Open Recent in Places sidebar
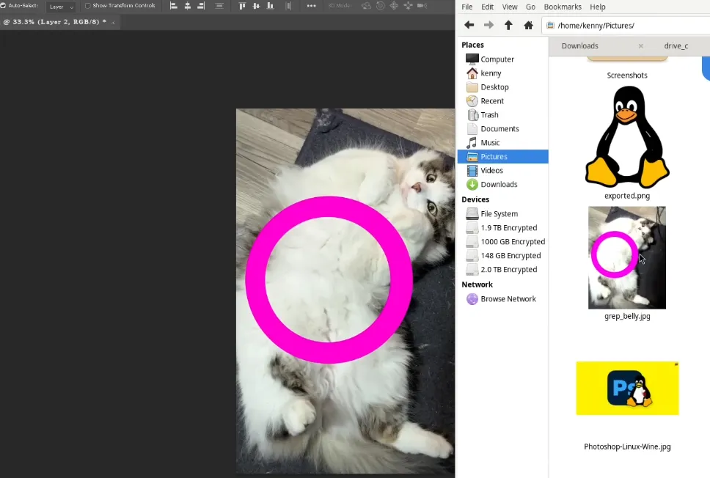This screenshot has height=478, width=710. click(x=502, y=101)
